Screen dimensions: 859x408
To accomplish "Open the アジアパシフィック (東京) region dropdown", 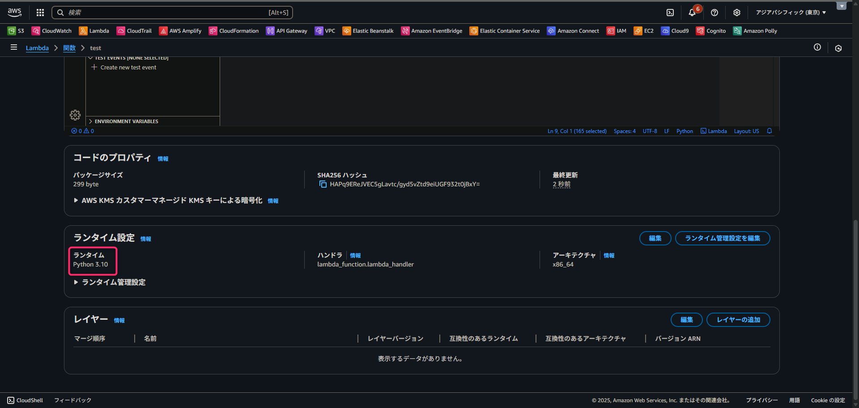I will (791, 13).
